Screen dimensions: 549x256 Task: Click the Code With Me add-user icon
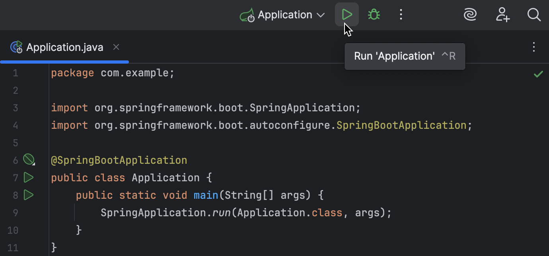pyautogui.click(x=503, y=14)
